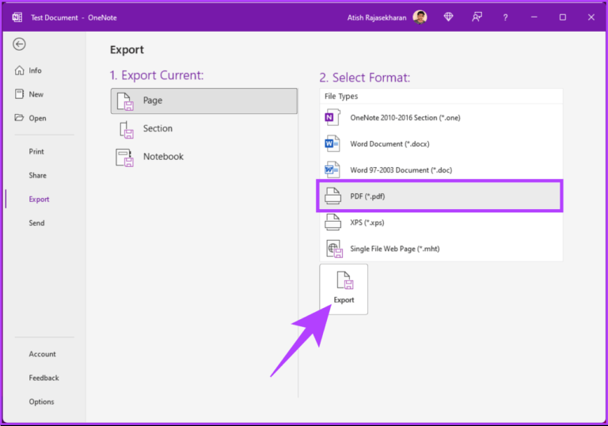Click the Page save icon
The image size is (608, 426).
125,101
